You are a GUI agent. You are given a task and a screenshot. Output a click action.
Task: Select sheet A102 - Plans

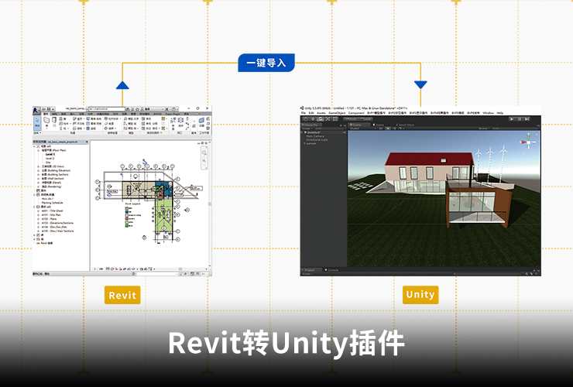(x=49, y=219)
